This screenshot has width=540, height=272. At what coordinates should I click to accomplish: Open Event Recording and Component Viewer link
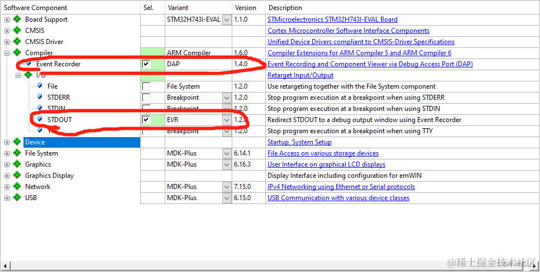[x=370, y=64]
